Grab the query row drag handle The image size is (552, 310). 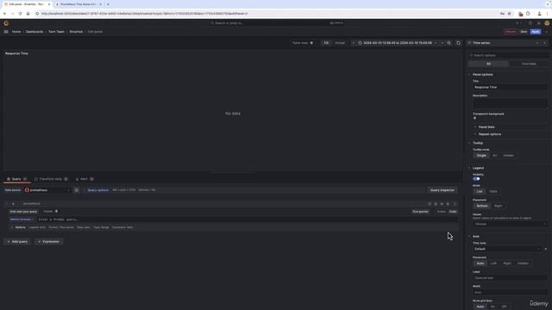(x=455, y=204)
